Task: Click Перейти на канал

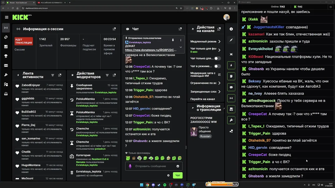Action: click(203, 99)
